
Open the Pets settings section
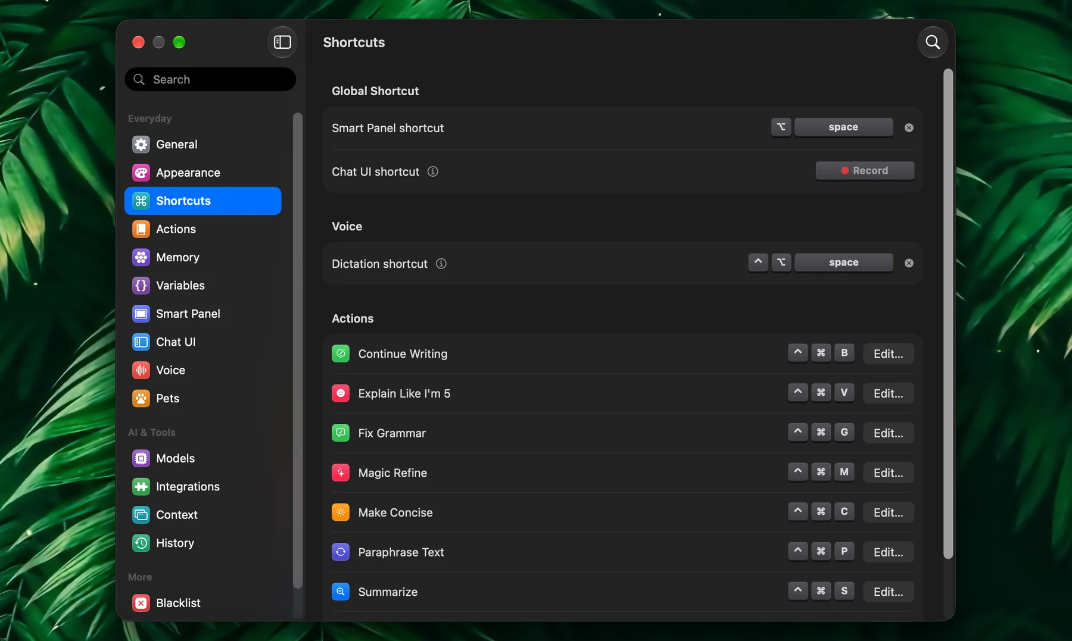point(203,399)
